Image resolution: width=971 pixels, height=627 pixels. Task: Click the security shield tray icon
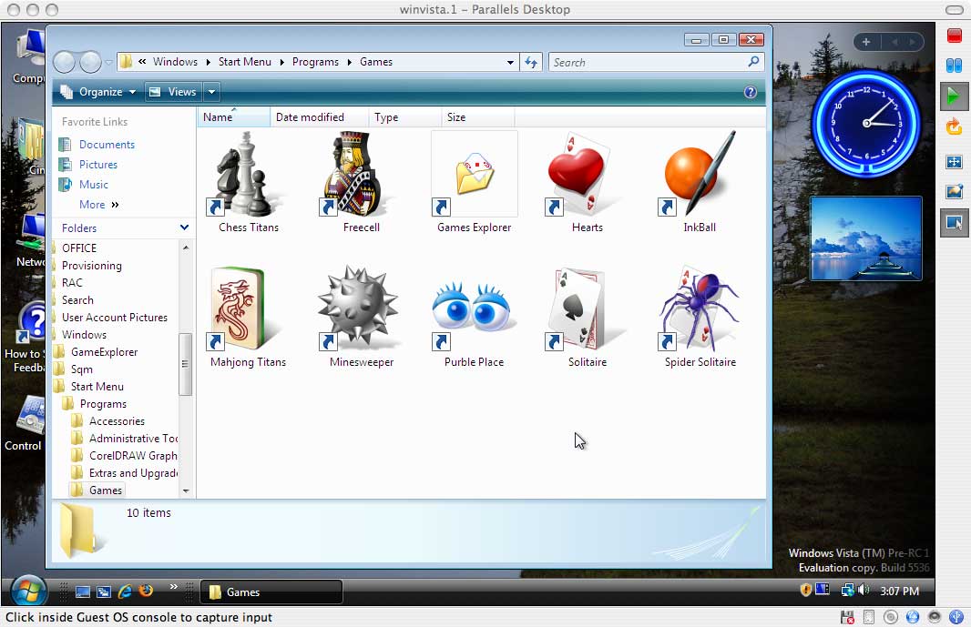(805, 590)
